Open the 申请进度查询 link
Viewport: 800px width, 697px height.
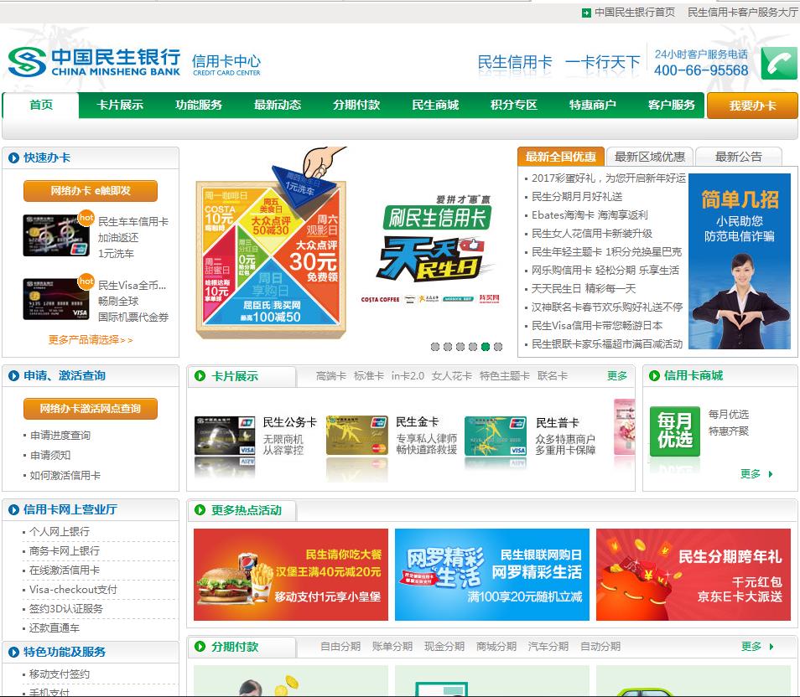pos(60,436)
